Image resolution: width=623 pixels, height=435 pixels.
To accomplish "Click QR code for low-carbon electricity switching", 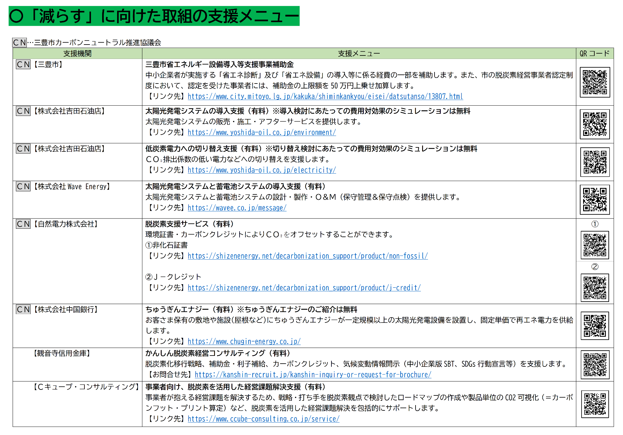I will (595, 162).
